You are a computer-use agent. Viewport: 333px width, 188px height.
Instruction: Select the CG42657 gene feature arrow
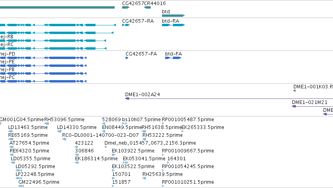tap(126, 7)
